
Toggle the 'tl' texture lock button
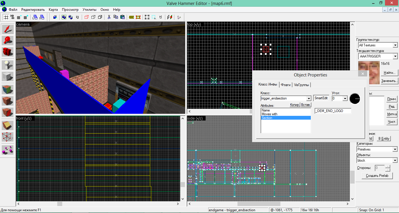pos(161,17)
